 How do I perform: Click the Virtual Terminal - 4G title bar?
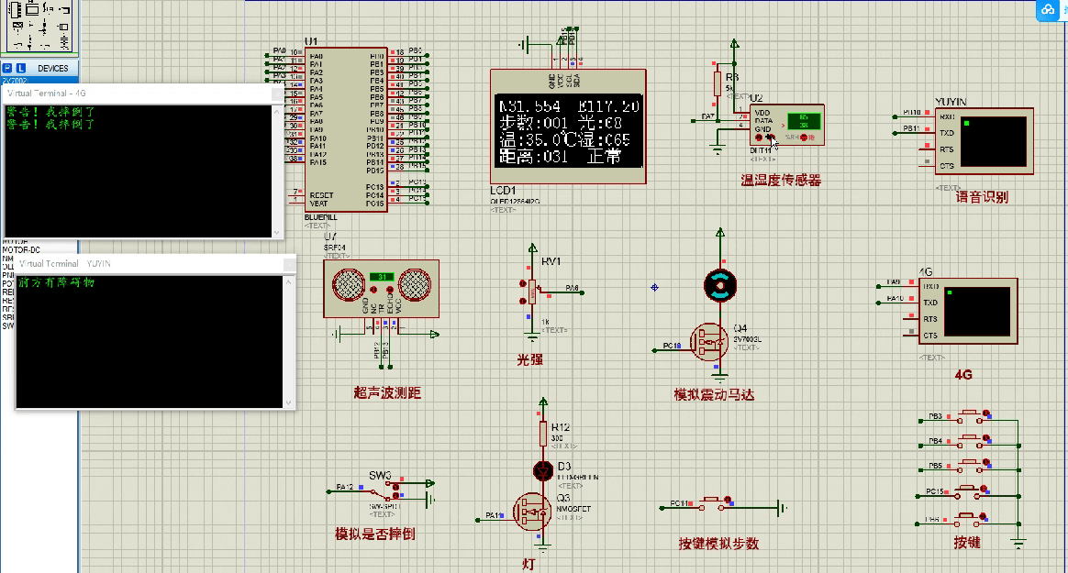pyautogui.click(x=138, y=93)
